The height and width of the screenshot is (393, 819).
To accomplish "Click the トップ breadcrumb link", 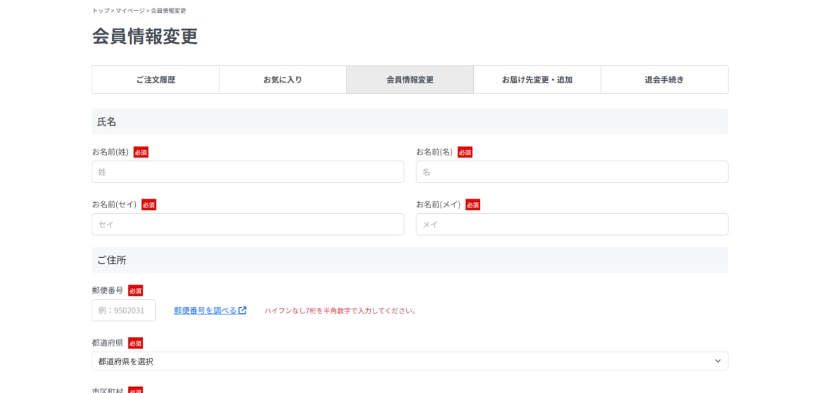I will coord(100,11).
